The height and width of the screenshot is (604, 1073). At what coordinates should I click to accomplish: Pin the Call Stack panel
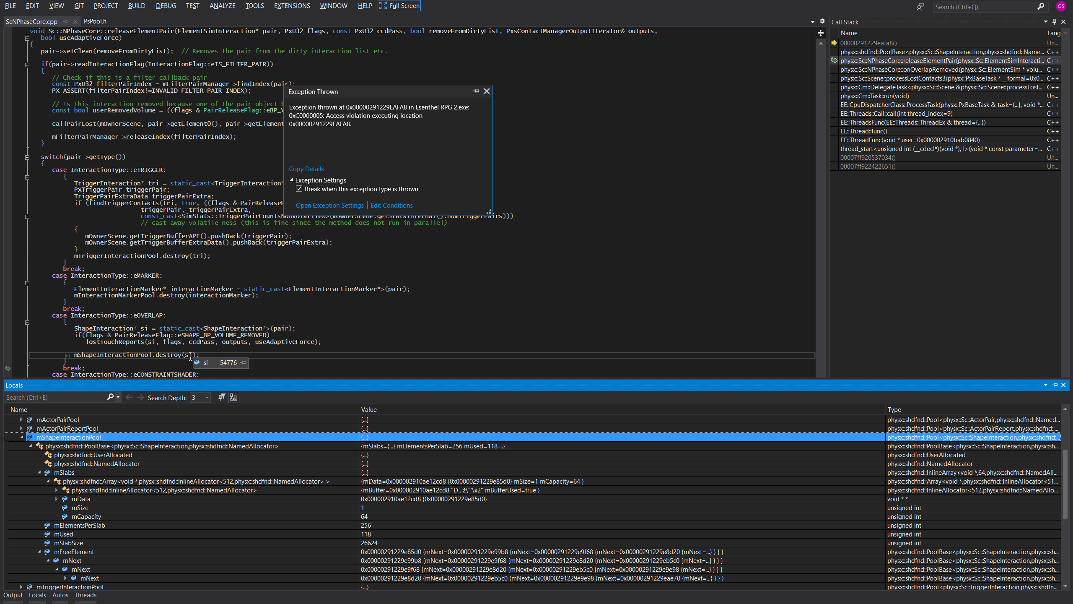tap(1055, 22)
